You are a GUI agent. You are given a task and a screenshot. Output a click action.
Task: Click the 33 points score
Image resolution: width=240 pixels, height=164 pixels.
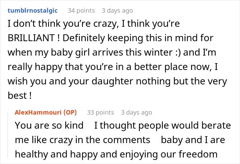[100, 112]
